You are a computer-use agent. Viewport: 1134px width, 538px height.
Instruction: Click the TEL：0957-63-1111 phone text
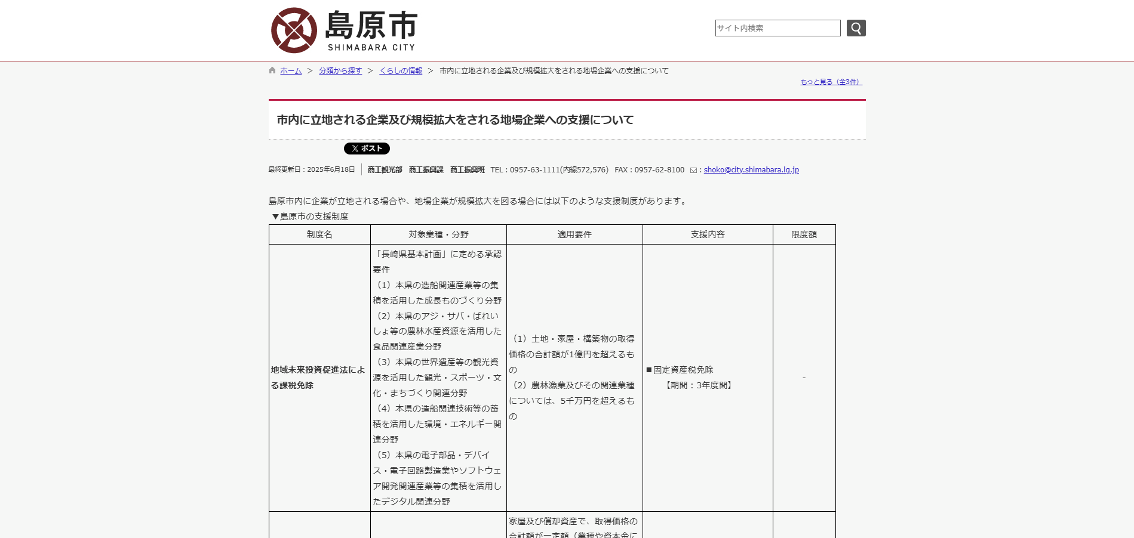(x=549, y=170)
